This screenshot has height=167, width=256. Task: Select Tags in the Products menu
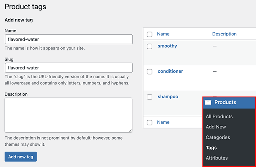click(x=211, y=148)
